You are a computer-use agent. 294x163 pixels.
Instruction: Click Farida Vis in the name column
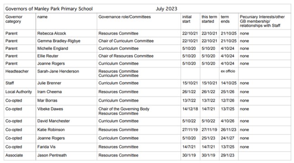pos(47,147)
